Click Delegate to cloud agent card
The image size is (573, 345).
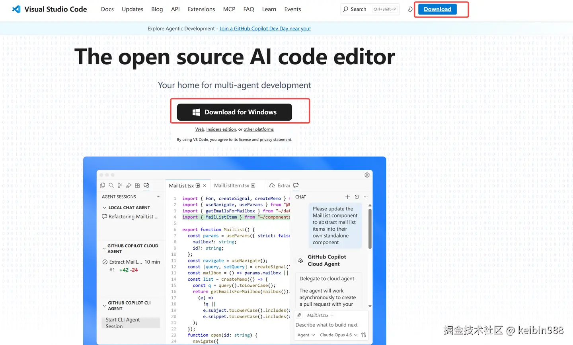tap(329, 291)
